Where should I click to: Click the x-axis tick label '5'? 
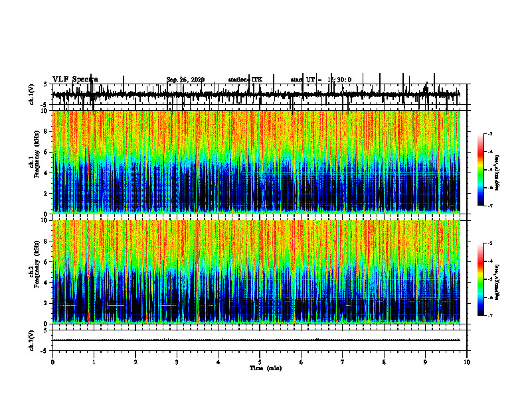[x=260, y=362]
